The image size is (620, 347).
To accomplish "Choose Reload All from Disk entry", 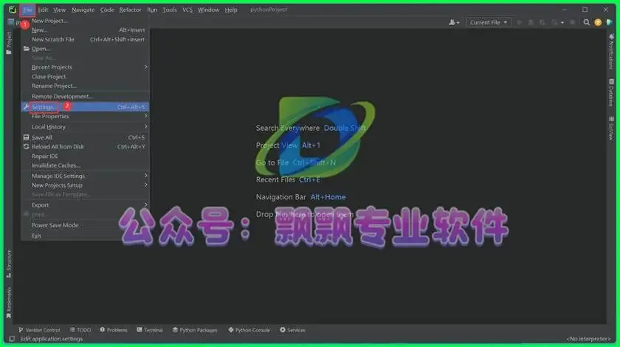I will [x=85, y=147].
